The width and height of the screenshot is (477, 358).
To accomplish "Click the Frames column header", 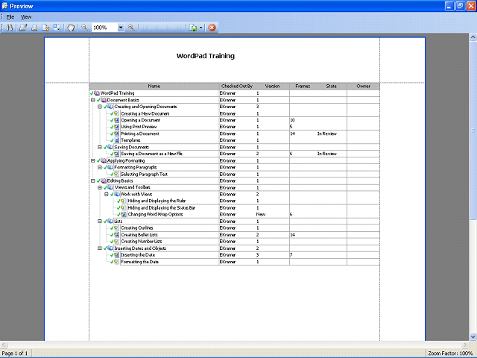I will [x=303, y=87].
